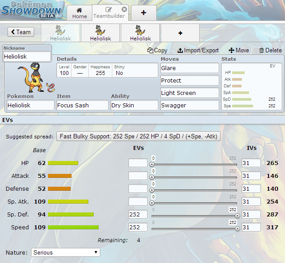Click the Speed EV input showing 252
This screenshot has height=263, width=285.
point(138,228)
